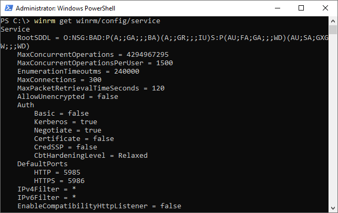
Task: Click the MaxConnections = 300 line
Action: (59, 80)
